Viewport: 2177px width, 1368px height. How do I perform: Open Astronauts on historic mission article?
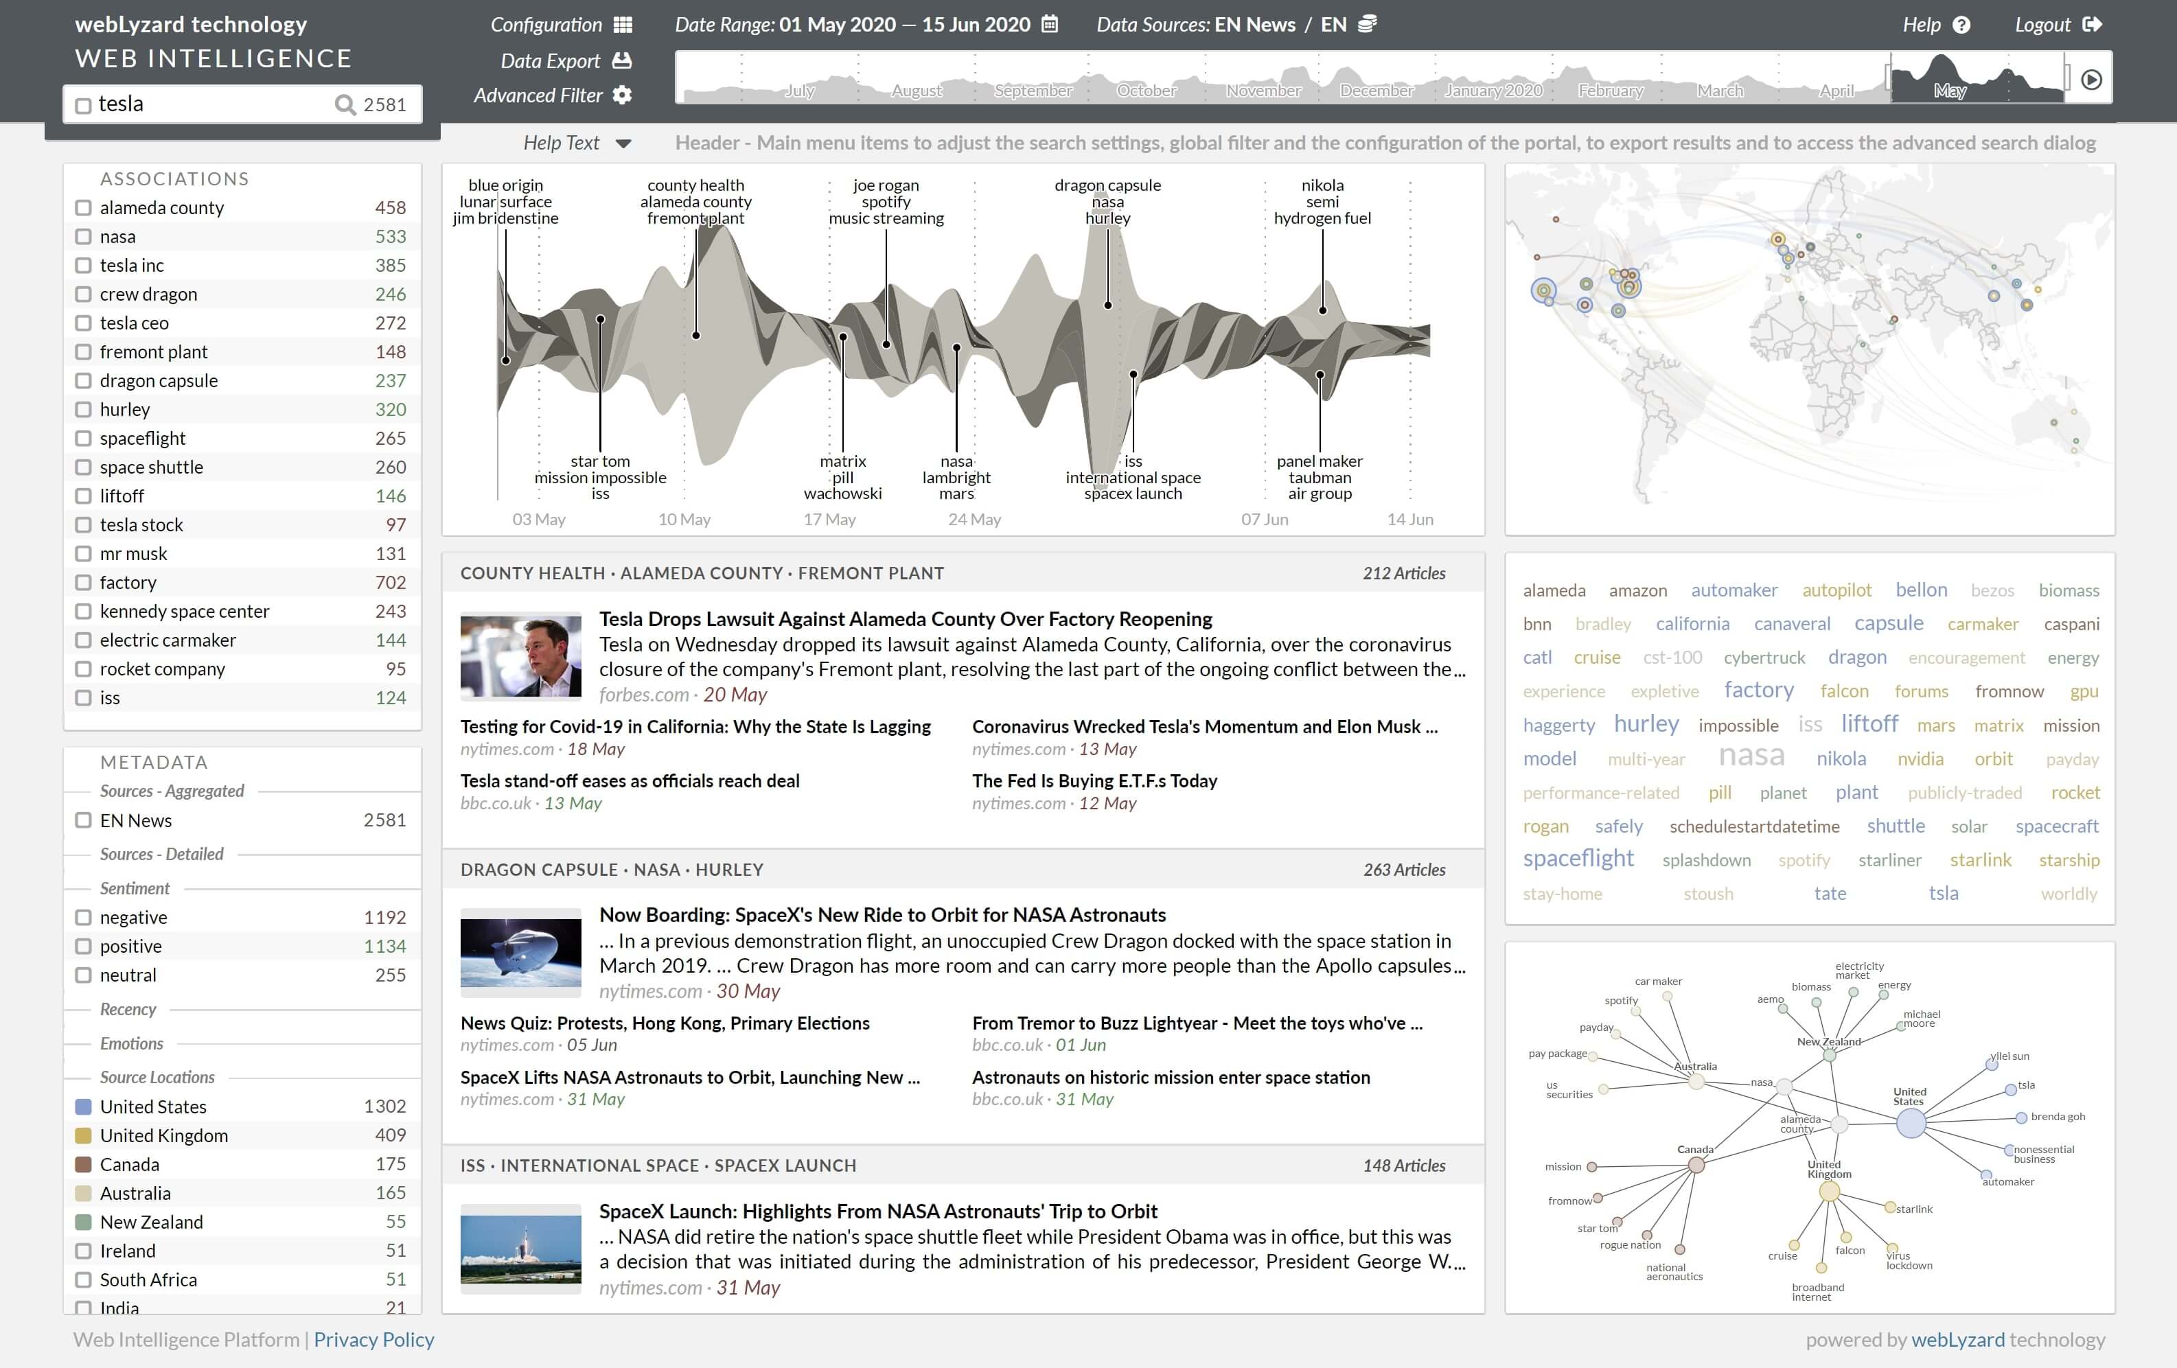(x=1171, y=1078)
